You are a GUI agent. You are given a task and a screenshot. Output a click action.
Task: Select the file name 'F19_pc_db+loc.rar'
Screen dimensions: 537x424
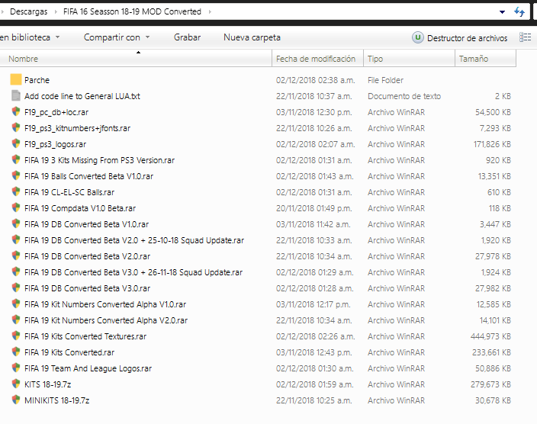(x=56, y=112)
